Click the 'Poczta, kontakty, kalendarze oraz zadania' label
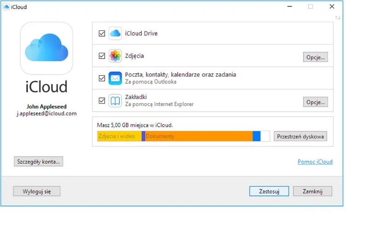 point(180,74)
